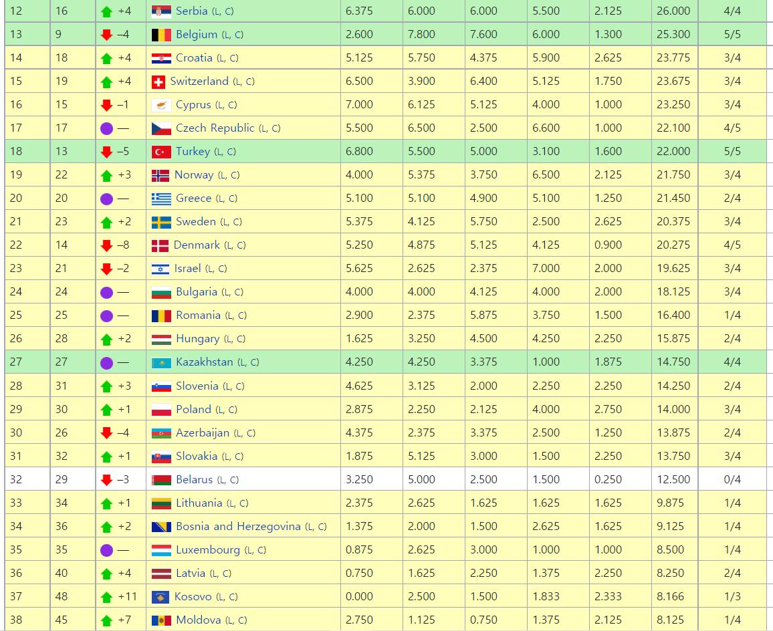Open the Latvia link
The height and width of the screenshot is (631, 773).
191,573
